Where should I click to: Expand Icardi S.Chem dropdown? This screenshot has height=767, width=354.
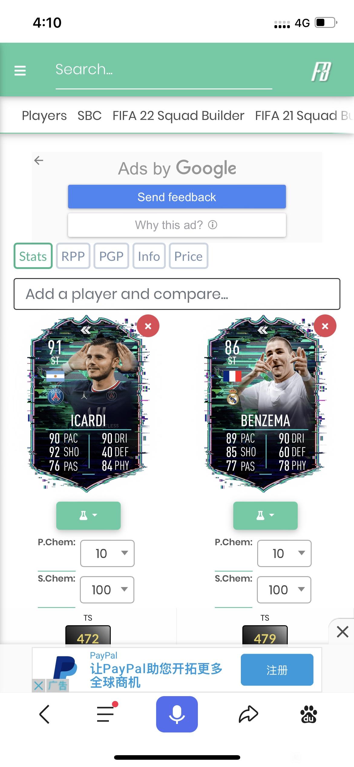tap(107, 590)
